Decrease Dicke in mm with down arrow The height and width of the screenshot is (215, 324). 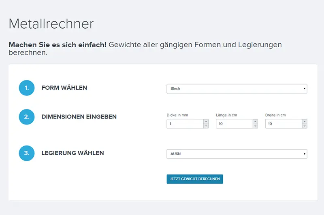pyautogui.click(x=206, y=126)
